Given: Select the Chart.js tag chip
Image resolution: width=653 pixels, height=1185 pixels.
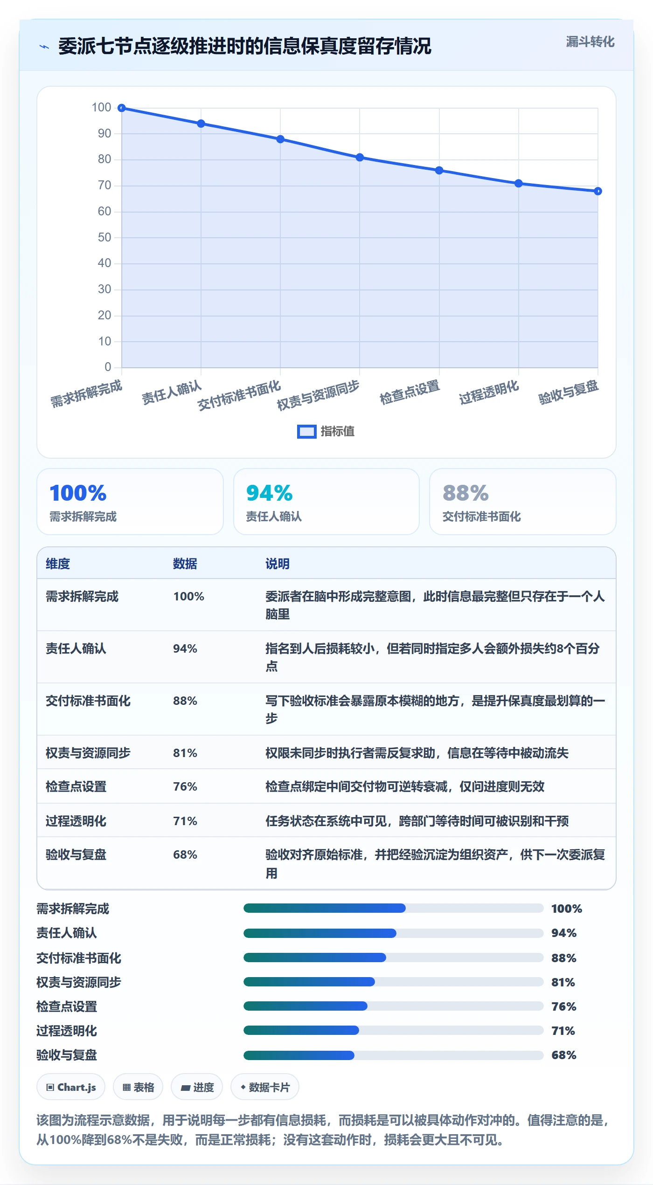Looking at the screenshot, I should tap(71, 1087).
